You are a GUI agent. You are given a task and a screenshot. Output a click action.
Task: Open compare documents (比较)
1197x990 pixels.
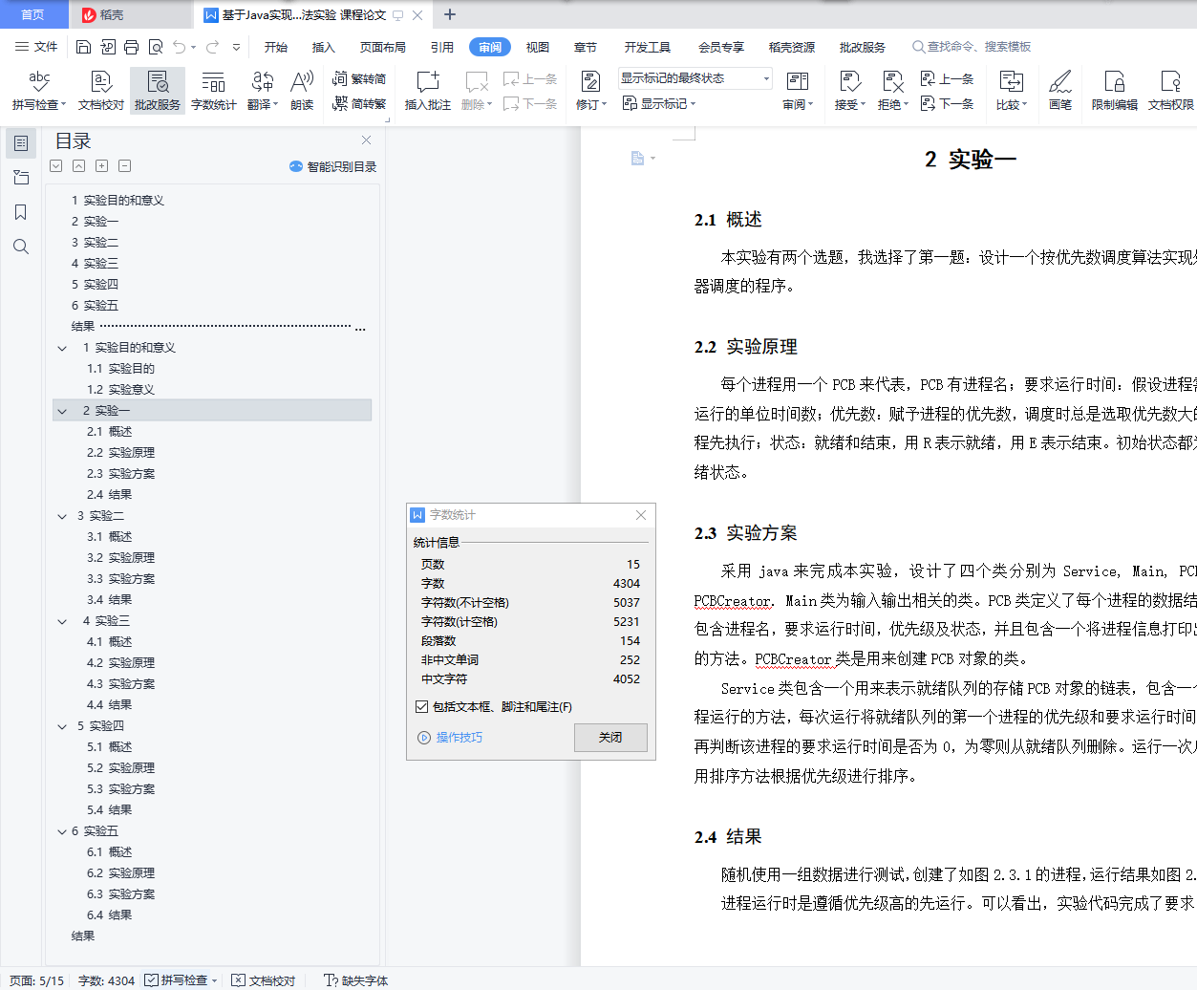(x=1011, y=91)
